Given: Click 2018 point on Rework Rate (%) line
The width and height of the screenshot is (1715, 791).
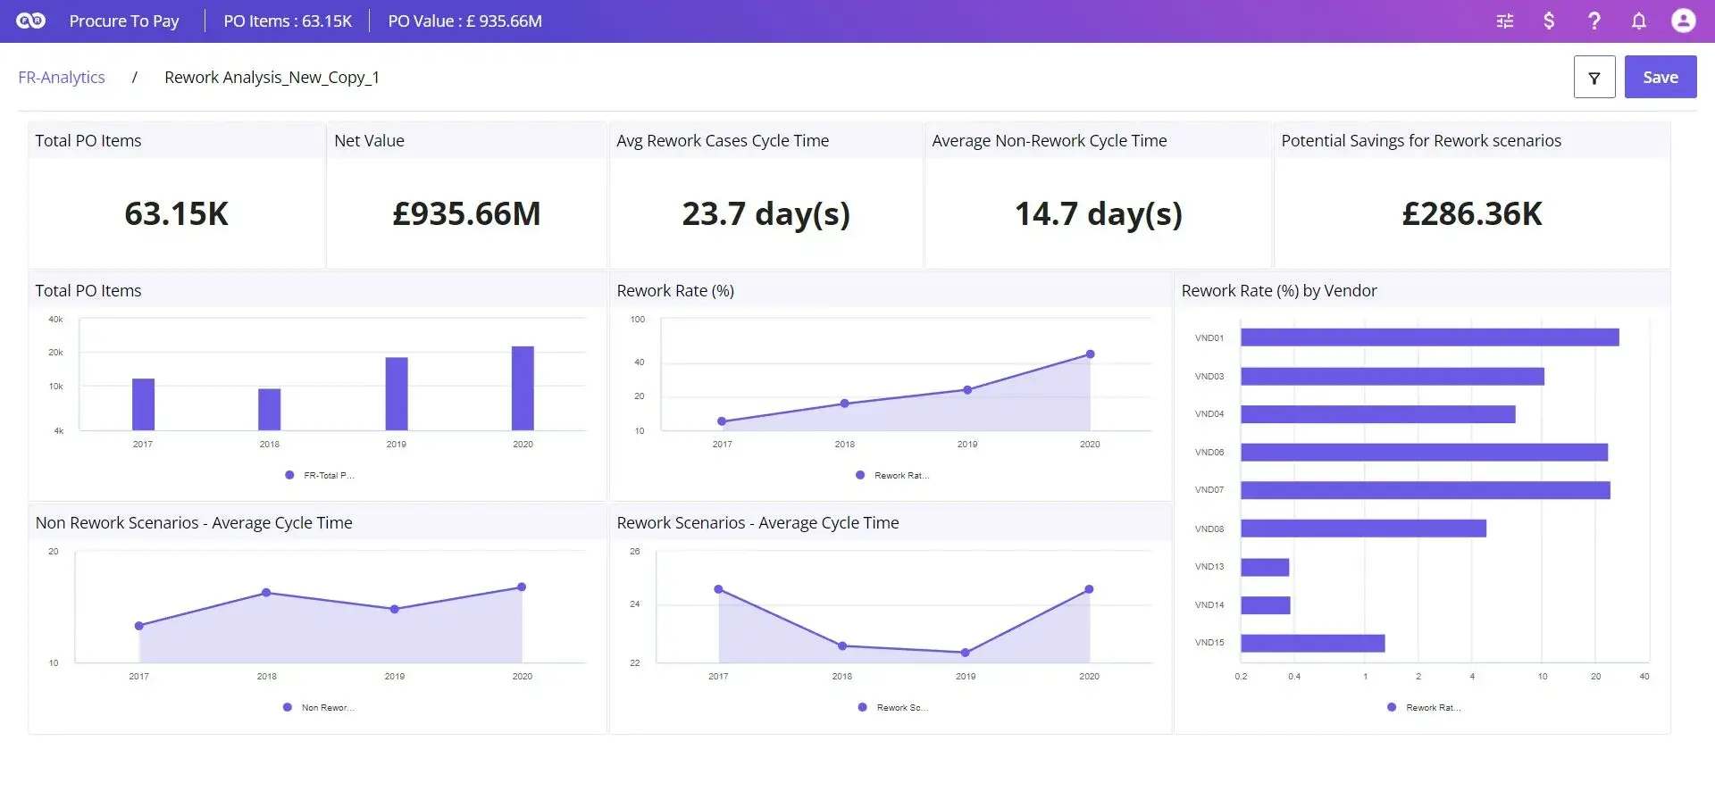Looking at the screenshot, I should coord(845,404).
